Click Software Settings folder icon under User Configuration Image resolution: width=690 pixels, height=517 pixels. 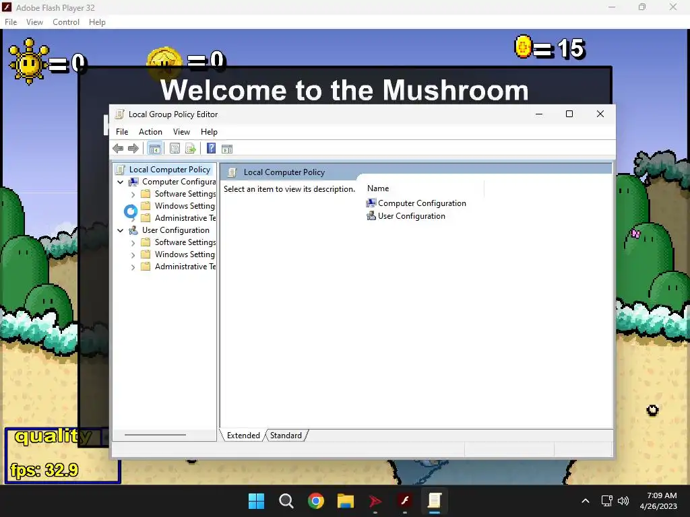[x=146, y=242]
